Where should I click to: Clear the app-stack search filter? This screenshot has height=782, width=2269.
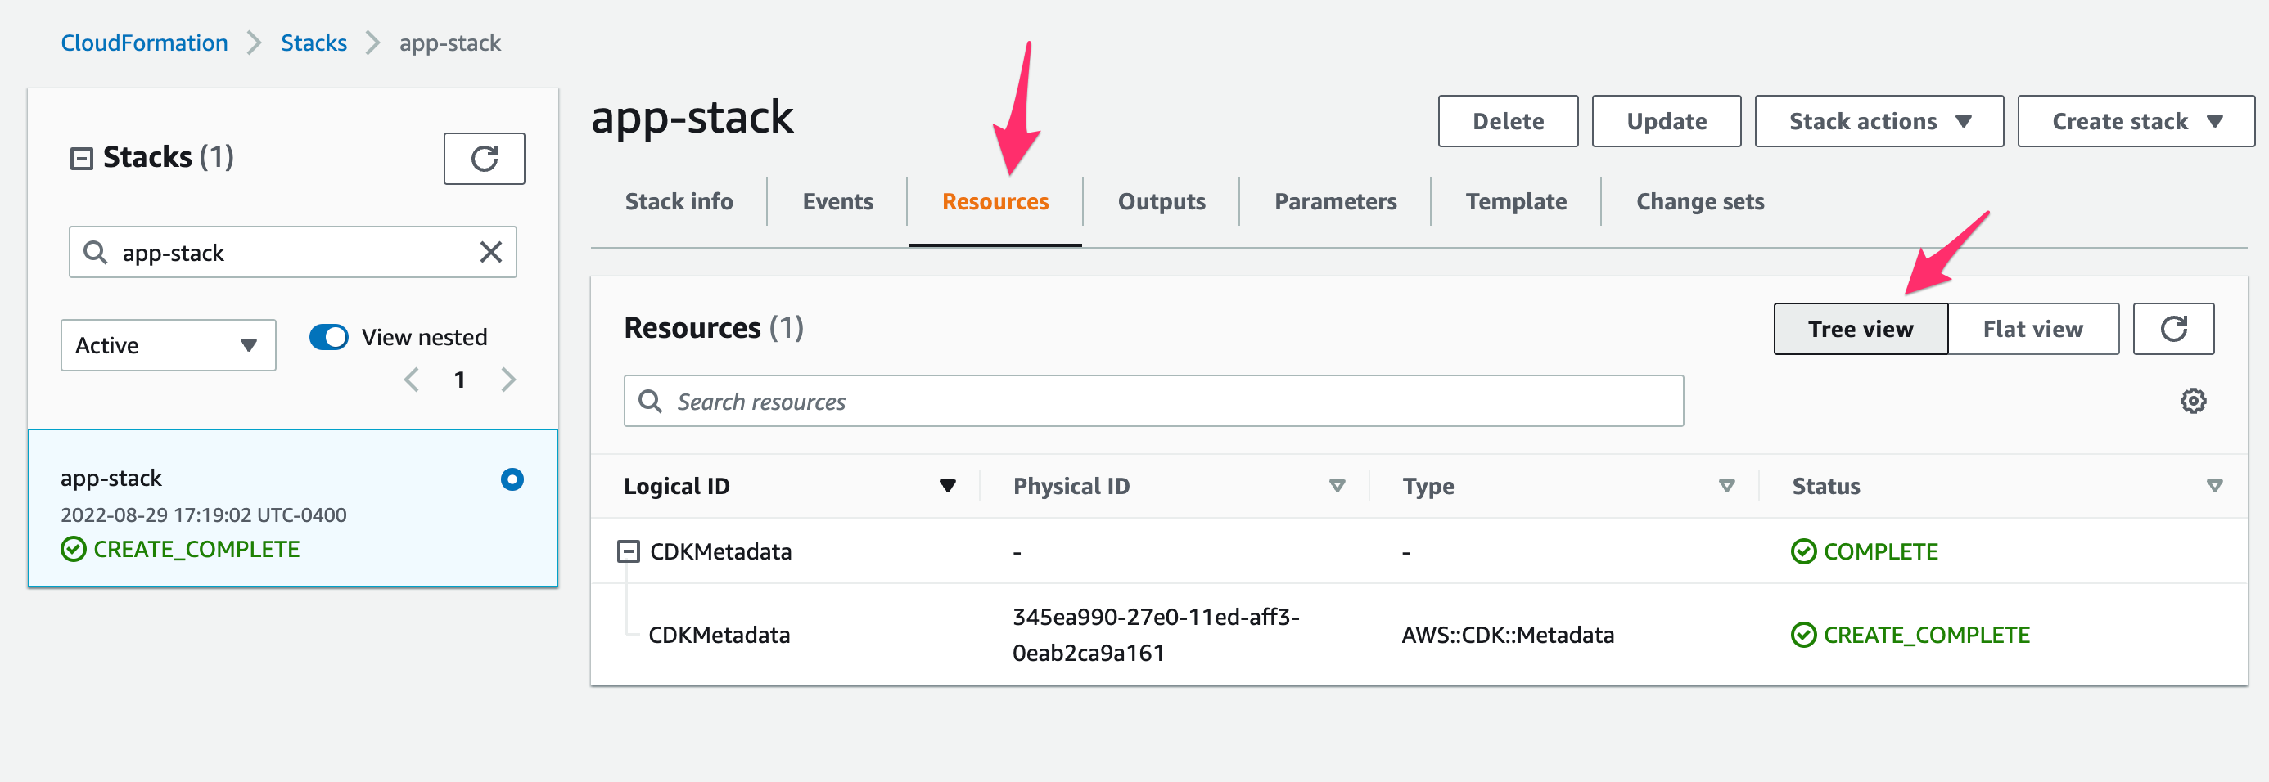[490, 253]
